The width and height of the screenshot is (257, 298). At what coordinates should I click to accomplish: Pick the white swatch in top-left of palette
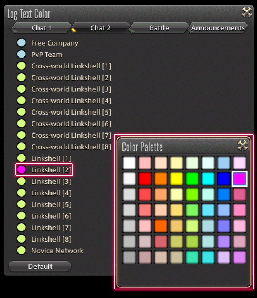(x=129, y=163)
